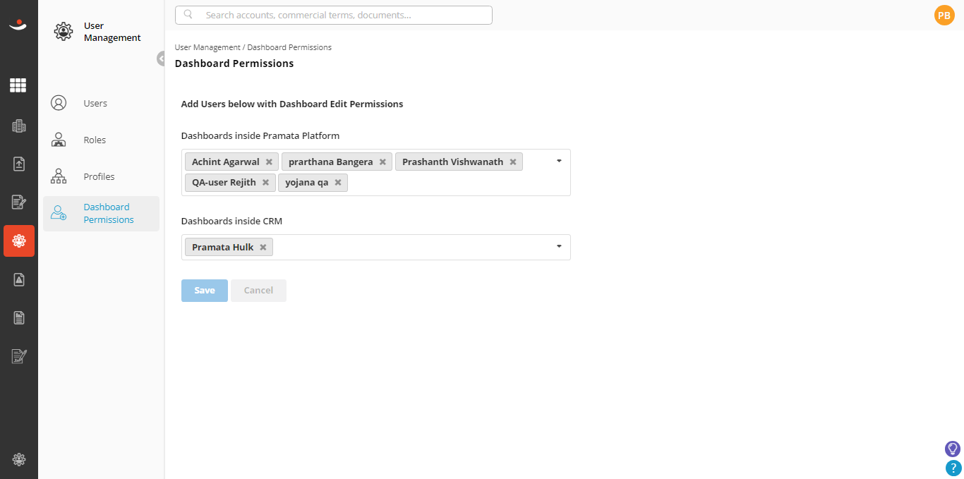Go to Users section
Viewport: 964px width, 479px height.
[95, 103]
